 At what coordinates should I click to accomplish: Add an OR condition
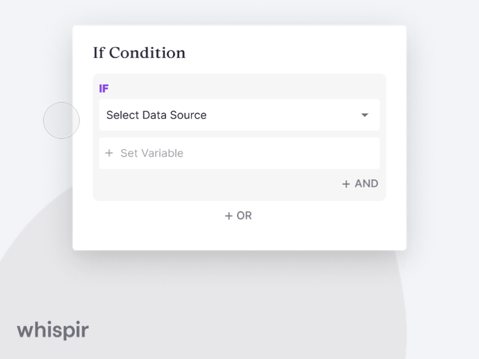239,216
